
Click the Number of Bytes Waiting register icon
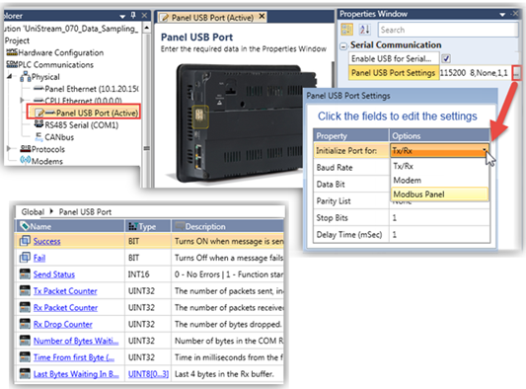[x=25, y=341]
